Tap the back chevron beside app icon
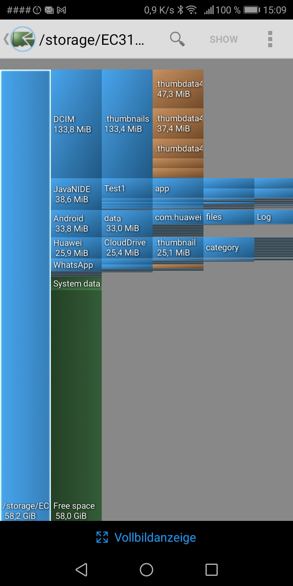The width and height of the screenshot is (293, 586). point(6,39)
